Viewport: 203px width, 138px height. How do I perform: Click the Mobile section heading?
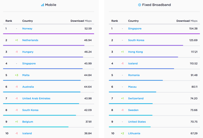(x=50, y=5)
